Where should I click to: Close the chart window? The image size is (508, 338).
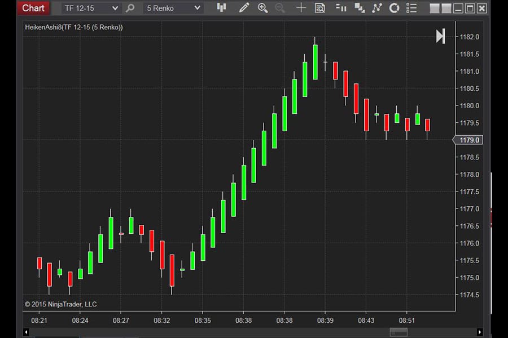point(482,8)
